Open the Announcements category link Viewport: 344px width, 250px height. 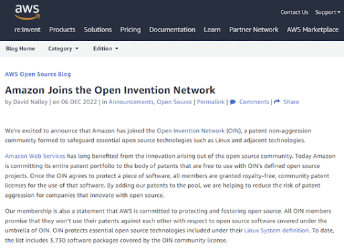(131, 102)
